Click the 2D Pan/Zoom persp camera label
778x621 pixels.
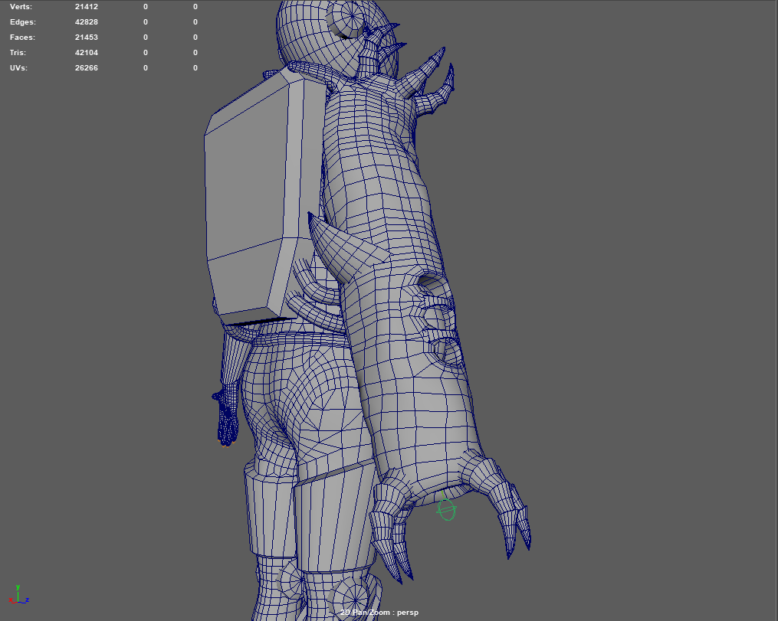point(381,613)
